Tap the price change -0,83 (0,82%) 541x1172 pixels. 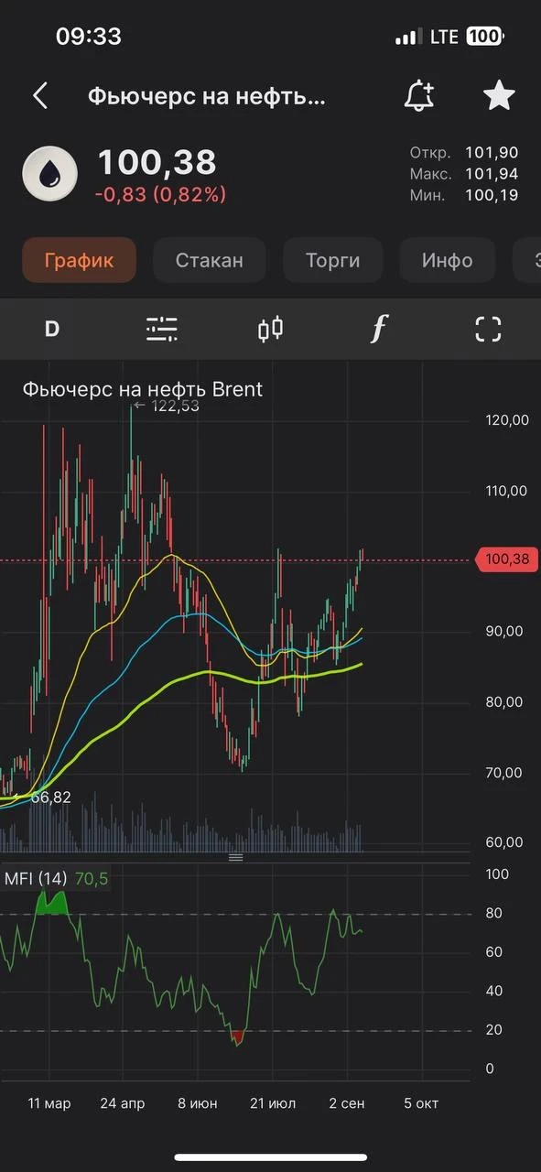coord(160,194)
